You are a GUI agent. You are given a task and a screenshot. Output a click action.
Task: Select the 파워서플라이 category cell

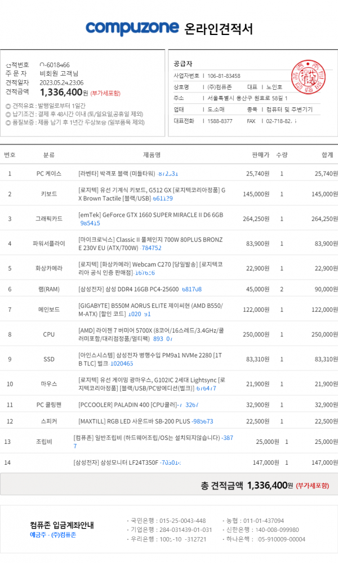(48, 243)
